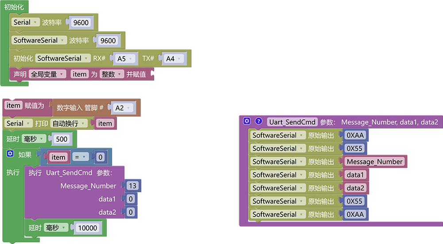443x244 pixels.
Task: Edit the 500 delay value
Action: pyautogui.click(x=62, y=139)
